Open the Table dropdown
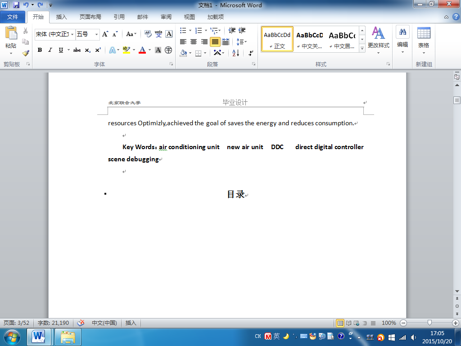Image resolution: width=461 pixels, height=346 pixels. pyautogui.click(x=424, y=41)
